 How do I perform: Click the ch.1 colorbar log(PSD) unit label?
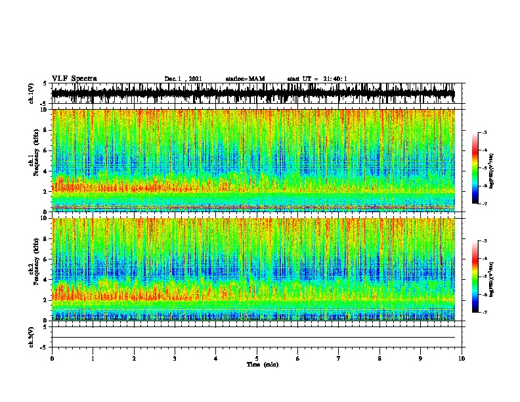[492, 171]
